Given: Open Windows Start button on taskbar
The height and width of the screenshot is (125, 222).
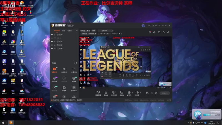Looking at the screenshot, I should [x=3, y=122].
